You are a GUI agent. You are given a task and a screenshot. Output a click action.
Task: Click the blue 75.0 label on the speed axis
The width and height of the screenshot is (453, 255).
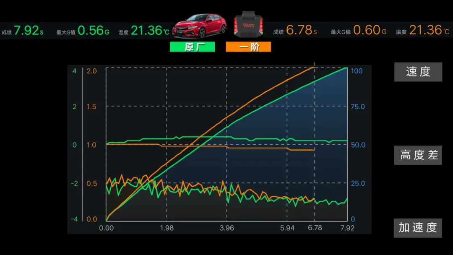pyautogui.click(x=357, y=107)
